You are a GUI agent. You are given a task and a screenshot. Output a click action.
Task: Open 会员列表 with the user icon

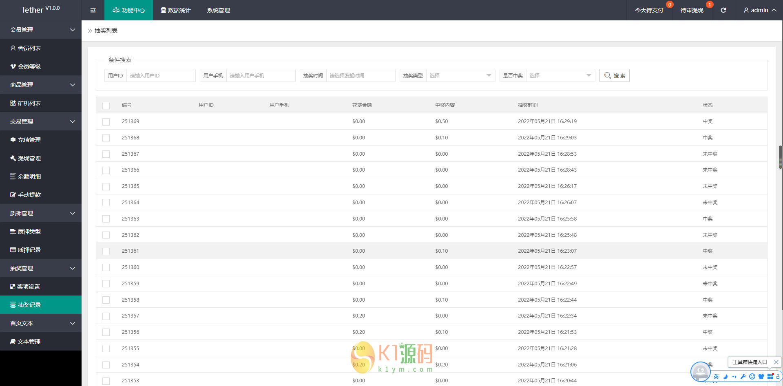tap(26, 48)
